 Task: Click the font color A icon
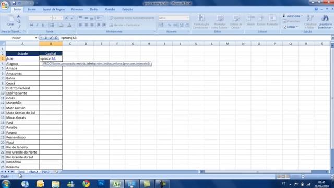(69, 25)
